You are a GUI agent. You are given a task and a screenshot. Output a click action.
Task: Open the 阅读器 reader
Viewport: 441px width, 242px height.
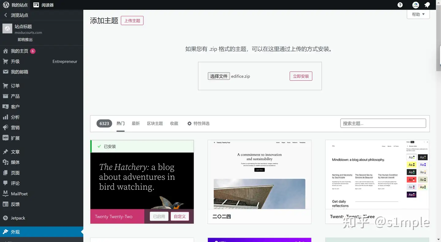[x=43, y=5]
